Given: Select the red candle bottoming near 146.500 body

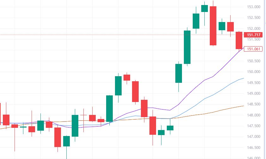Looking at the screenshot, I should [57, 137].
